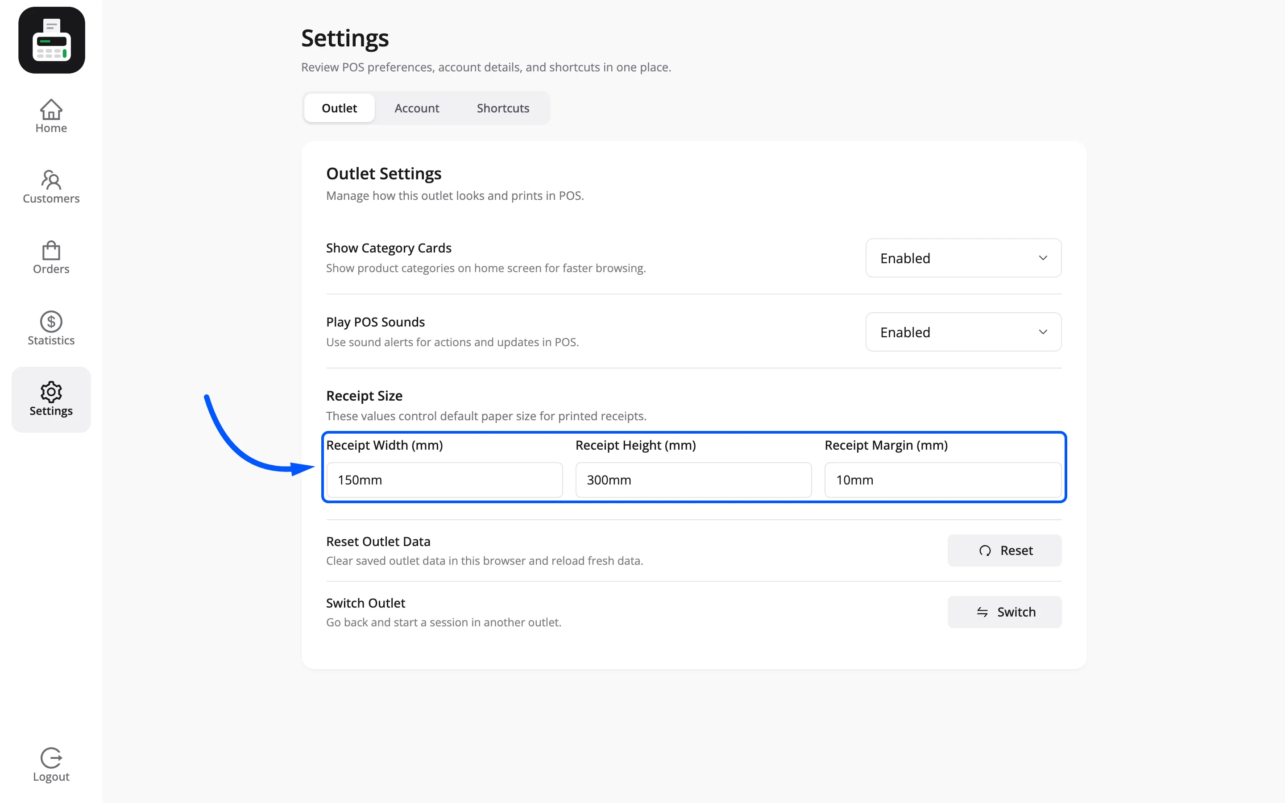
Task: Open the Customers page
Action: 51,187
